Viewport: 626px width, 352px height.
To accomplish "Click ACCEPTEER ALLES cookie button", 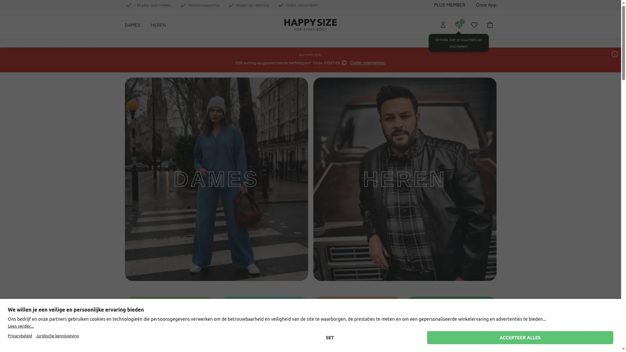I will [520, 338].
